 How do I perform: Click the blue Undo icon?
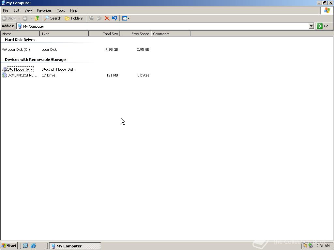(x=114, y=18)
